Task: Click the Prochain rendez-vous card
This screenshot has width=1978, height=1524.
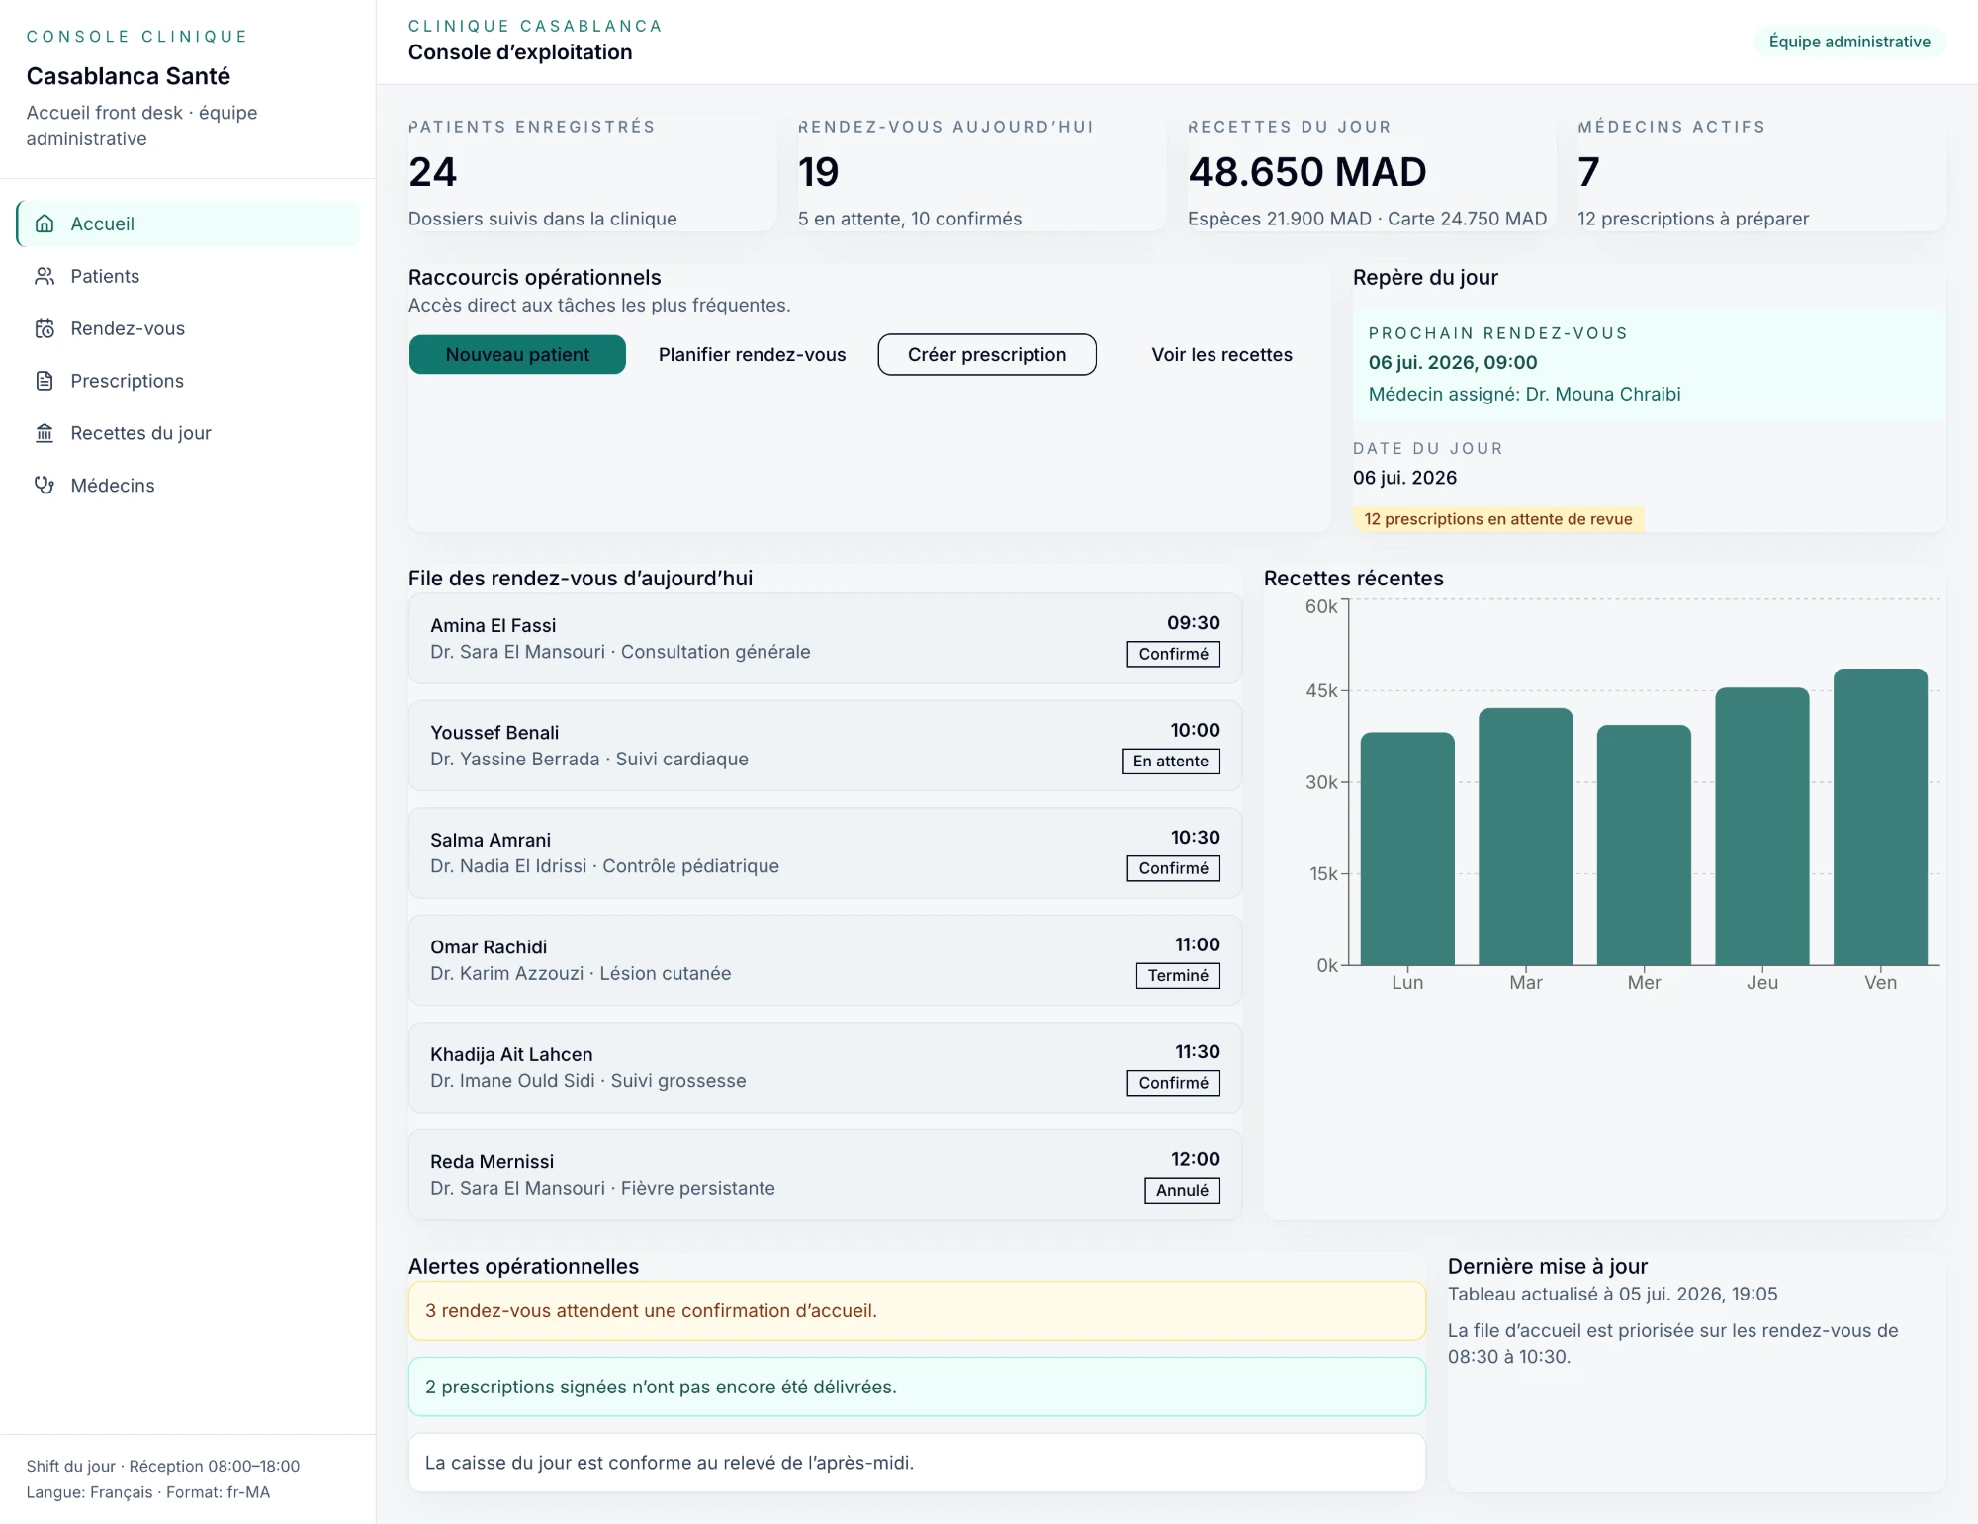Action: coord(1649,365)
